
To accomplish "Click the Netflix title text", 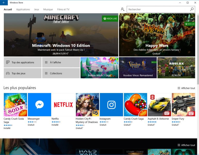I will (55, 119).
